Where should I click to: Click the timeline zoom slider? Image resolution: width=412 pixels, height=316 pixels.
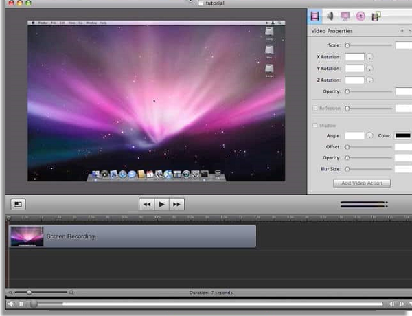tap(38, 293)
